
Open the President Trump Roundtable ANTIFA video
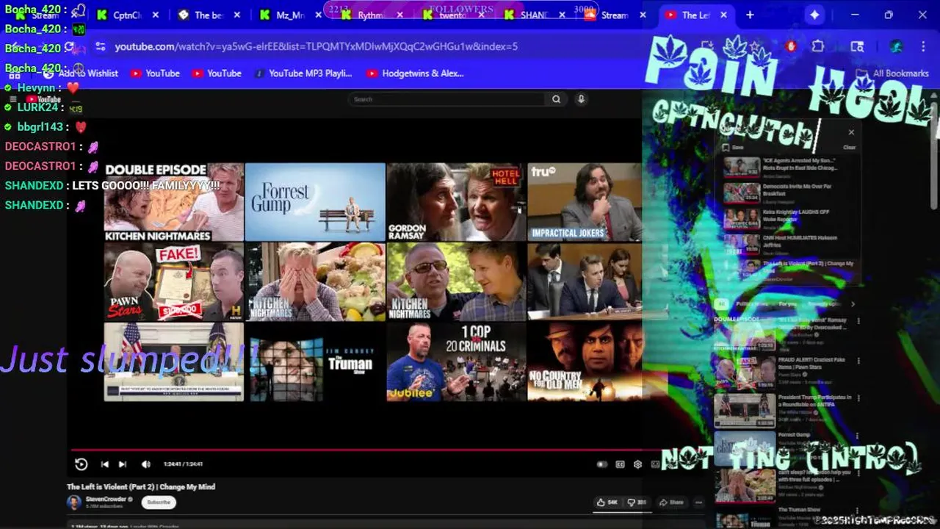pyautogui.click(x=786, y=410)
